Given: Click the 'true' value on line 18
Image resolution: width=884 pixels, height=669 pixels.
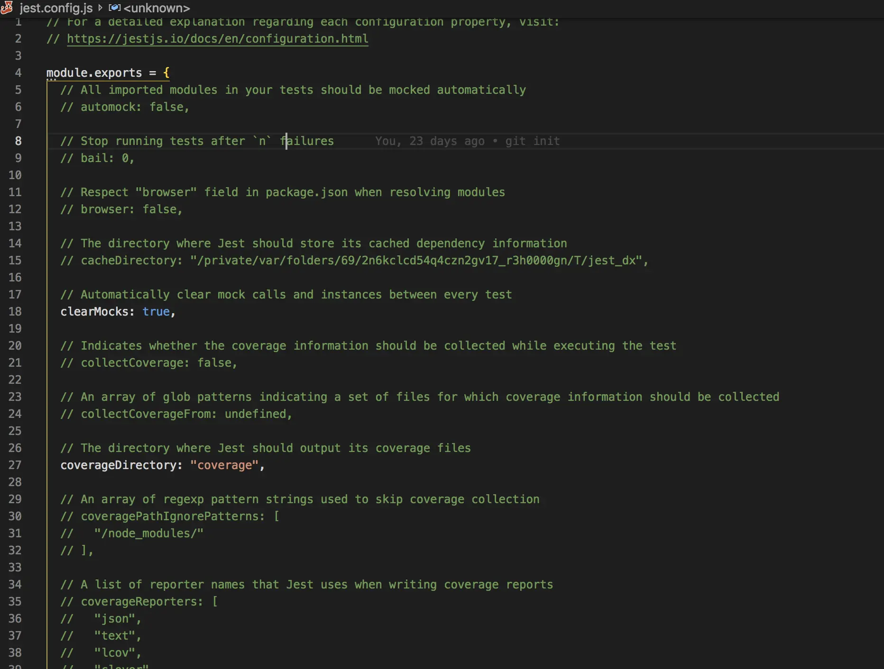Looking at the screenshot, I should 156,312.
